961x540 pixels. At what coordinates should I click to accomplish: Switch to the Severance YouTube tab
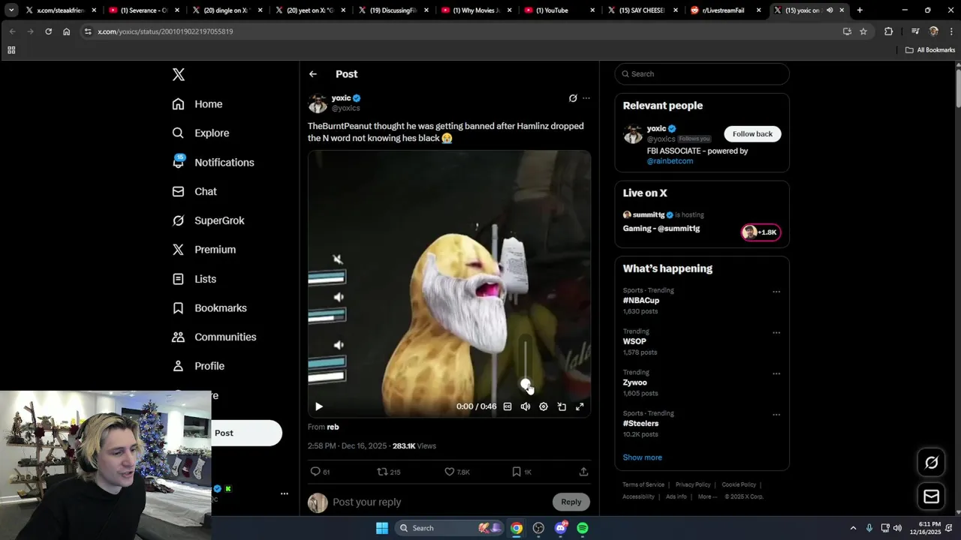pos(144,10)
